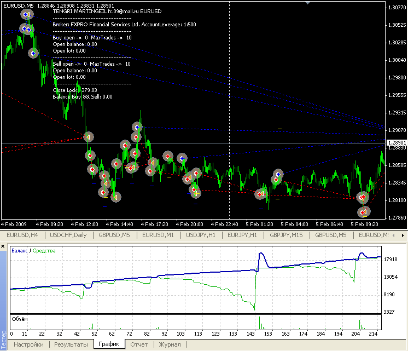408x351 pixels.
Task: Click the blue marker at the 17:20 price peak
Action: point(137,127)
